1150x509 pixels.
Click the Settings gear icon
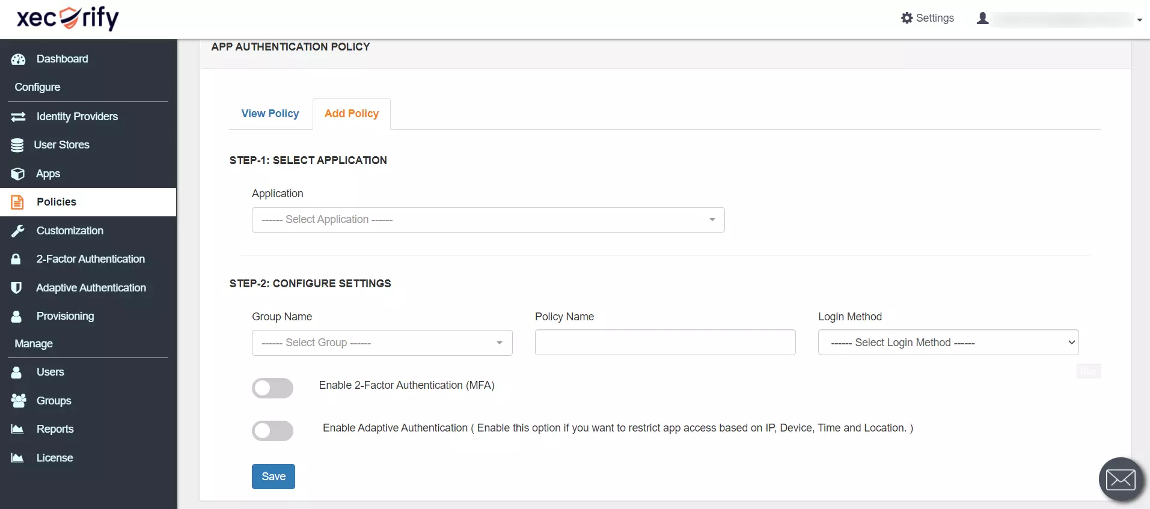pyautogui.click(x=907, y=18)
